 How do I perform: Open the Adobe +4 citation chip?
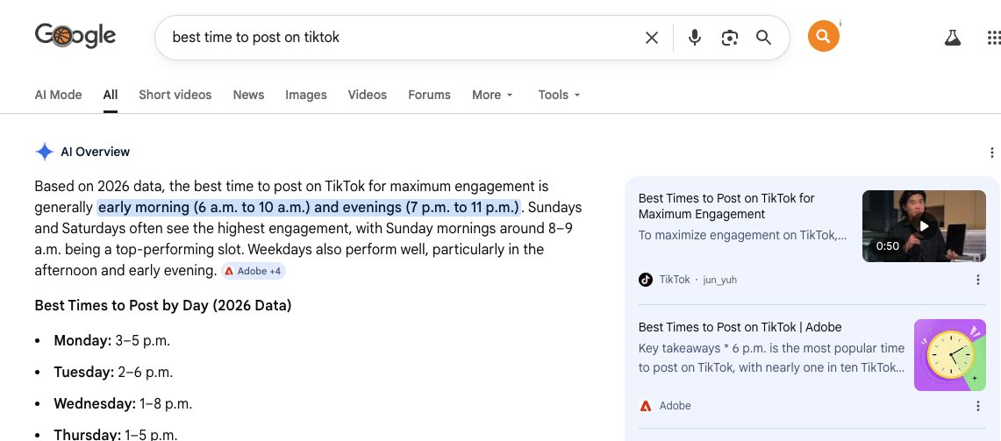[254, 271]
